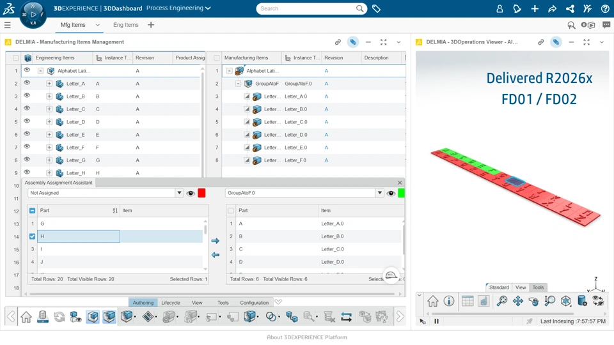Sort by Part column in Not Assigned list
Screen dimensions: 614x345
(115, 210)
